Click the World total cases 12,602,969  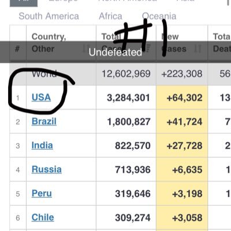coord(126,74)
